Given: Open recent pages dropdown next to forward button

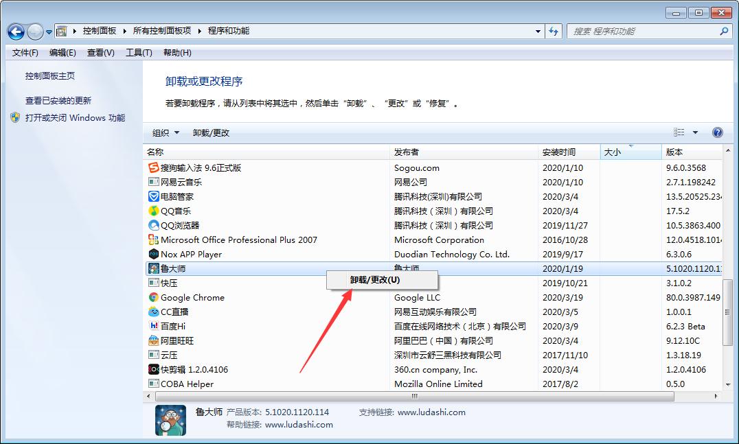Looking at the screenshot, I should 49,32.
